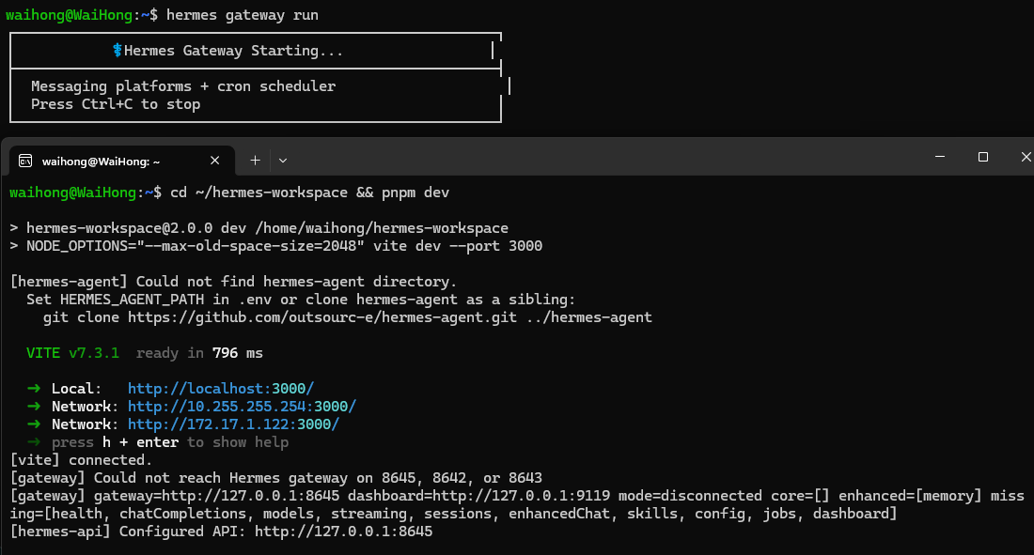This screenshot has height=555, width=1034.
Task: Click the 'VITE v7.3.1' version text
Action: pyautogui.click(x=72, y=353)
